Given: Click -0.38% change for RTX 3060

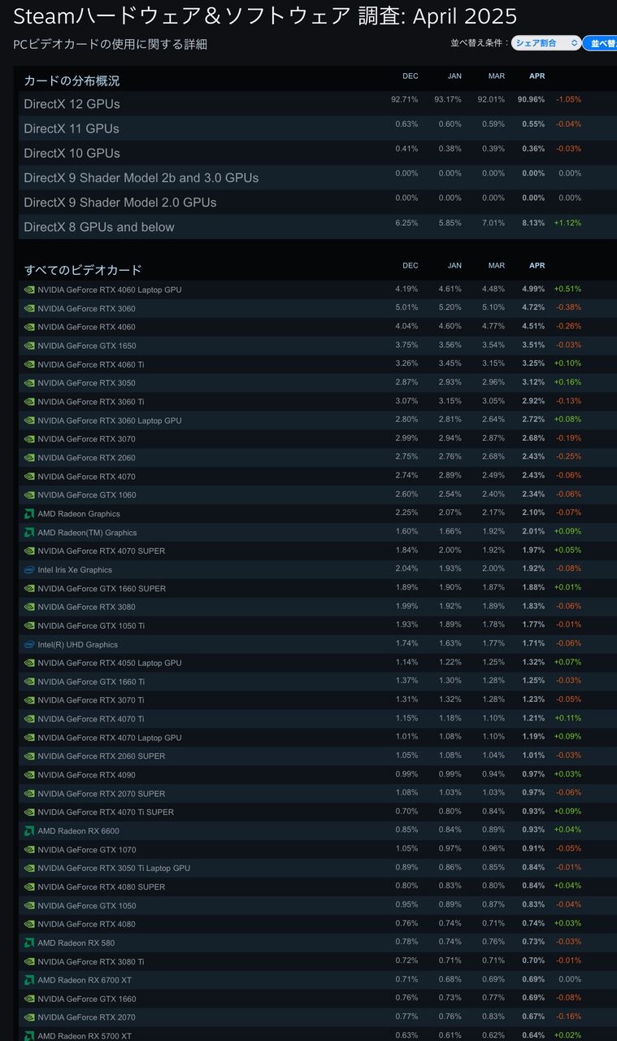Looking at the screenshot, I should 568,307.
